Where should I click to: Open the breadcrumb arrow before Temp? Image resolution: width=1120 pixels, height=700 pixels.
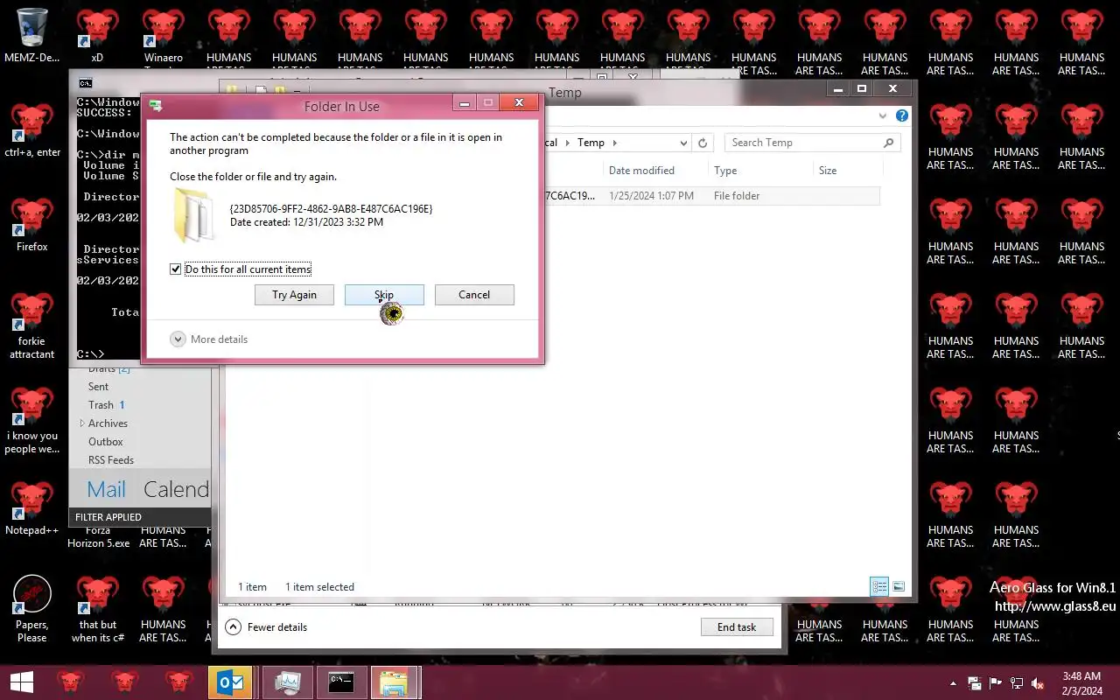(x=567, y=143)
